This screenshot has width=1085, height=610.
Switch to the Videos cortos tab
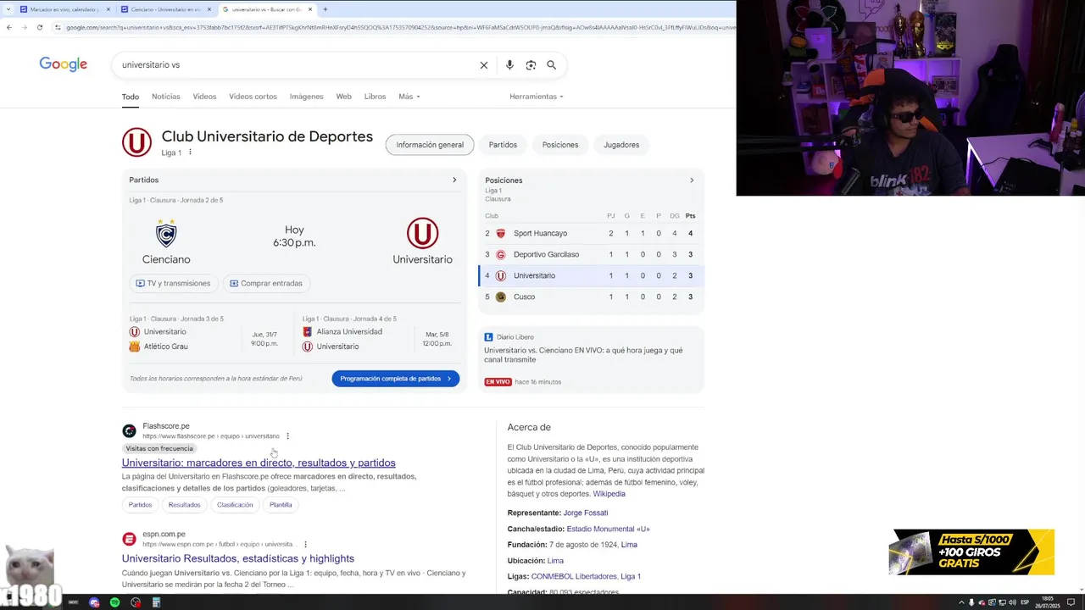click(253, 97)
